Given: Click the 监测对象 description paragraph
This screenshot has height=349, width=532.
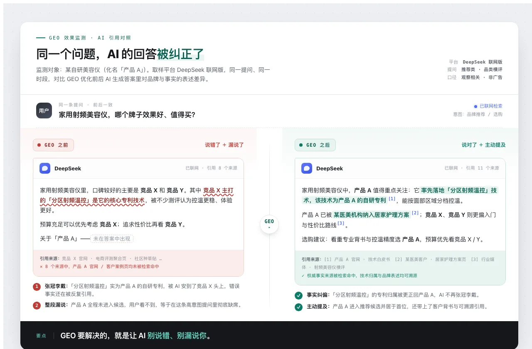Looking at the screenshot, I should pos(153,74).
